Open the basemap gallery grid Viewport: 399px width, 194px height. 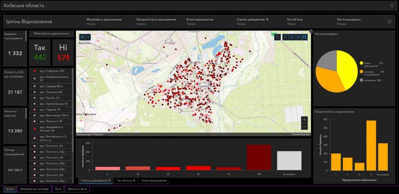pyautogui.click(x=305, y=37)
